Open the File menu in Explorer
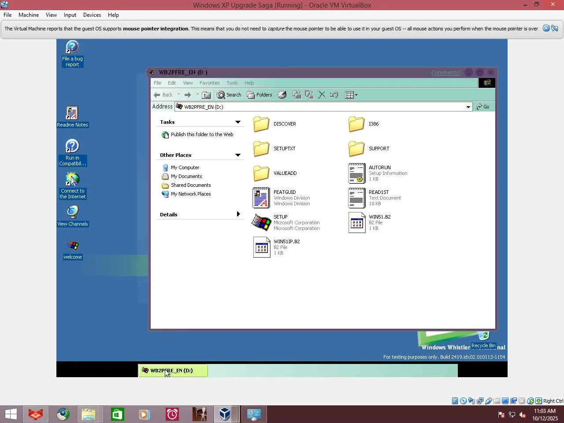 [x=157, y=83]
